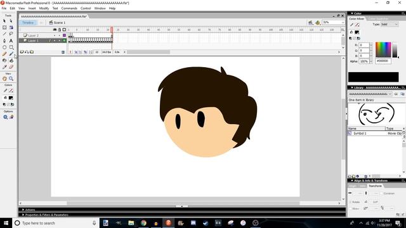406x228 pixels.
Task: Select the Line tool
Action: (4, 34)
